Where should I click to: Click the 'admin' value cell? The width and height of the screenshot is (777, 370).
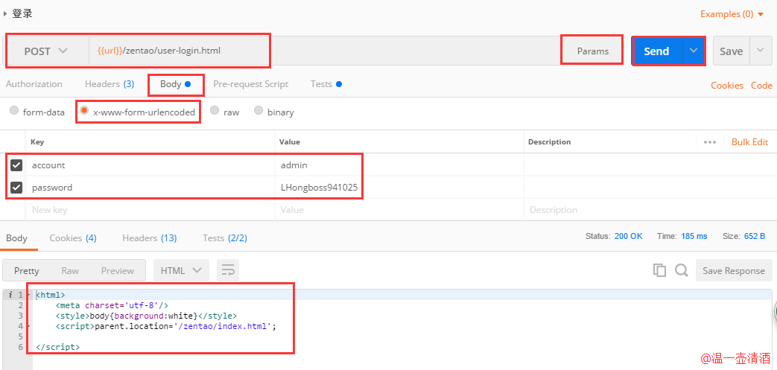coord(399,165)
